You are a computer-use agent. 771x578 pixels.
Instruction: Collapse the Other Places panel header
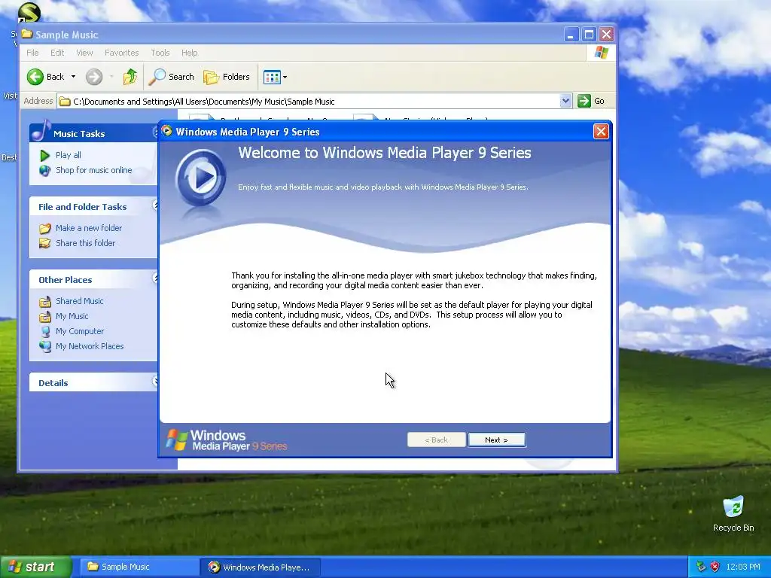(x=93, y=279)
